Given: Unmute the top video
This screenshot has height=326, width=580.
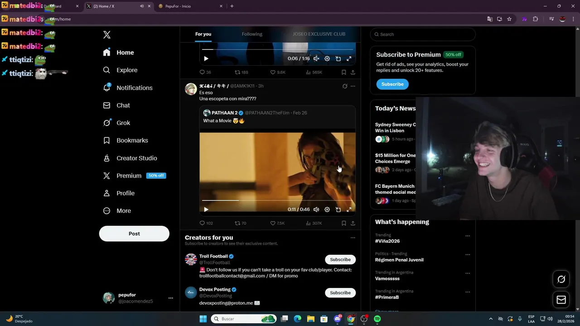Looking at the screenshot, I should pyautogui.click(x=316, y=59).
